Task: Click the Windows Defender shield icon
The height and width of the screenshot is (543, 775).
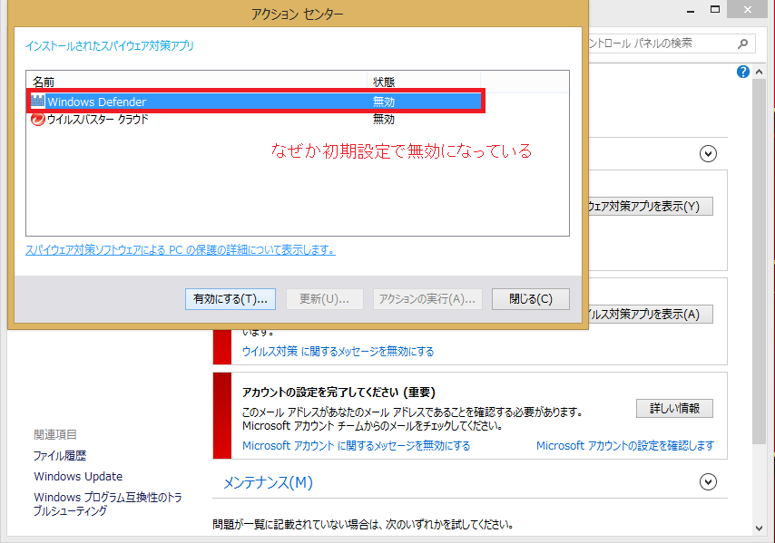Action: click(x=37, y=102)
